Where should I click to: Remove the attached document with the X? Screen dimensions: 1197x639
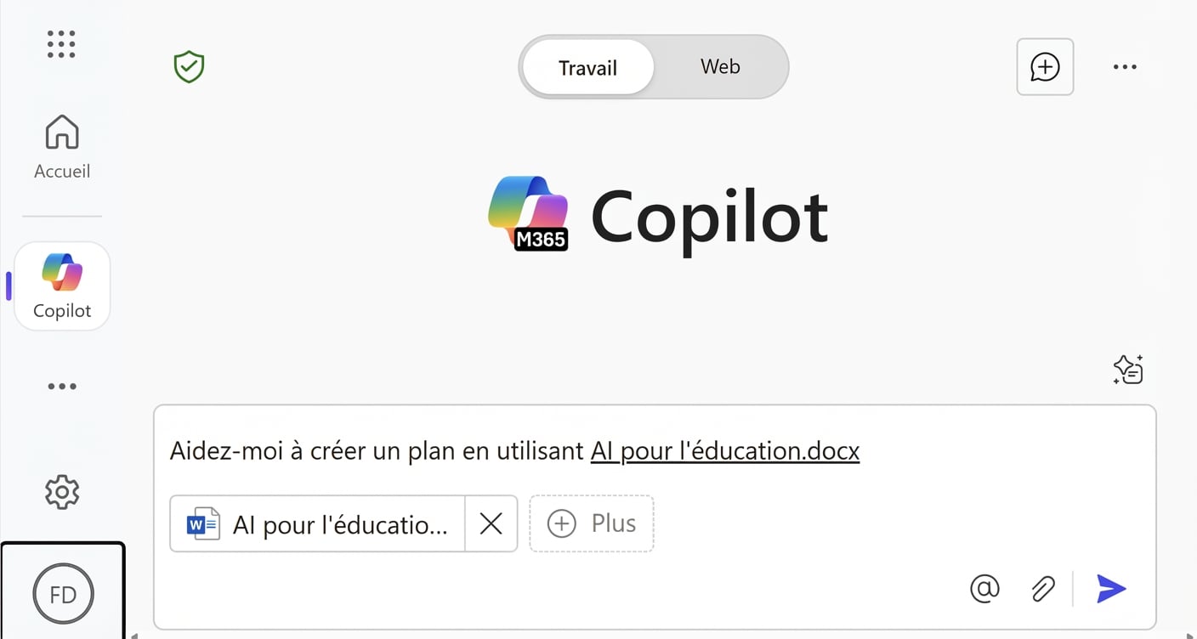coord(491,523)
